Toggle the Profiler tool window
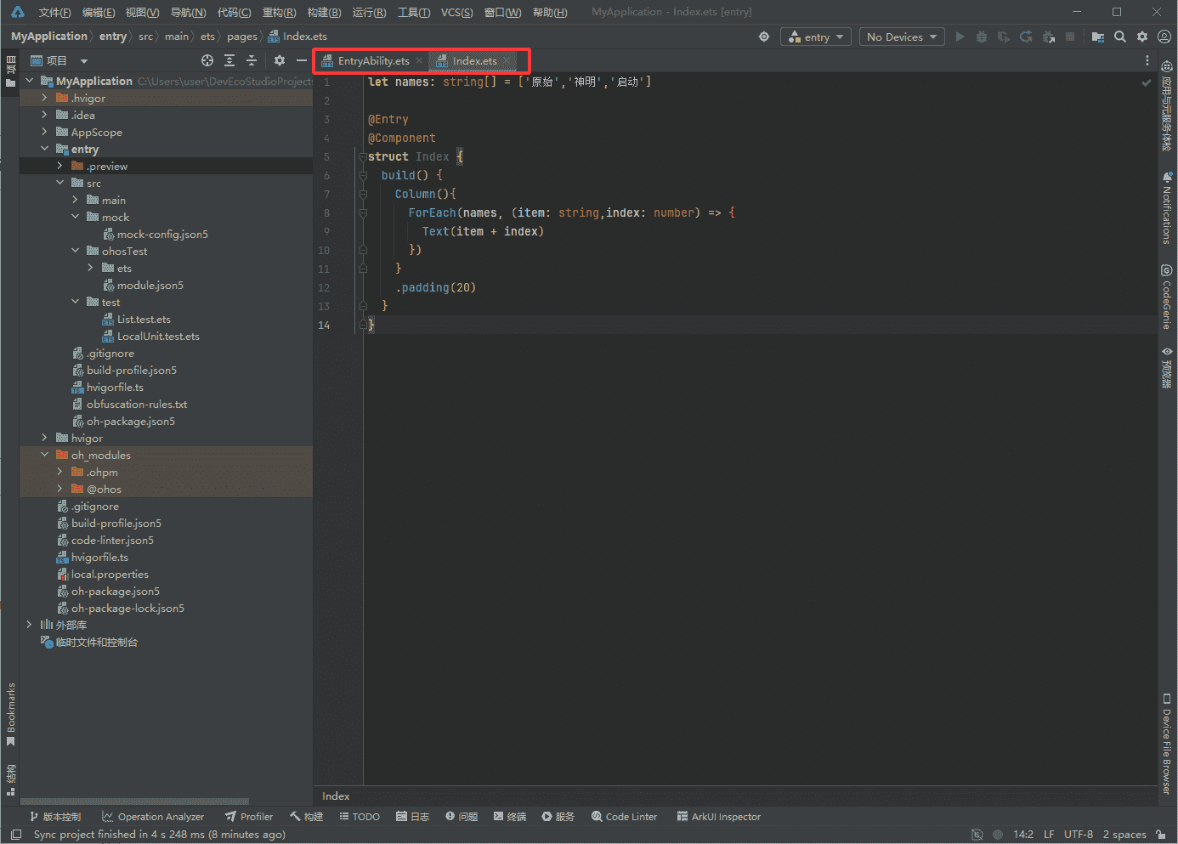 click(x=249, y=817)
